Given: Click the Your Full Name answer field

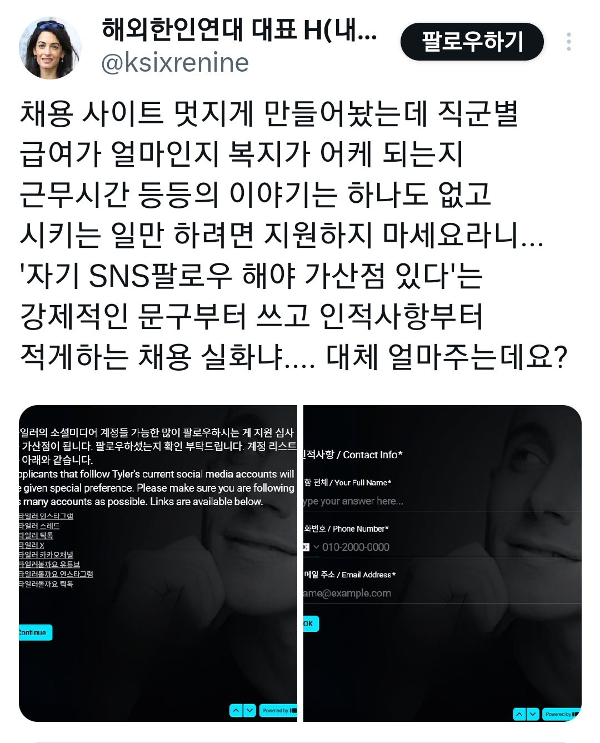Looking at the screenshot, I should 442,501.
